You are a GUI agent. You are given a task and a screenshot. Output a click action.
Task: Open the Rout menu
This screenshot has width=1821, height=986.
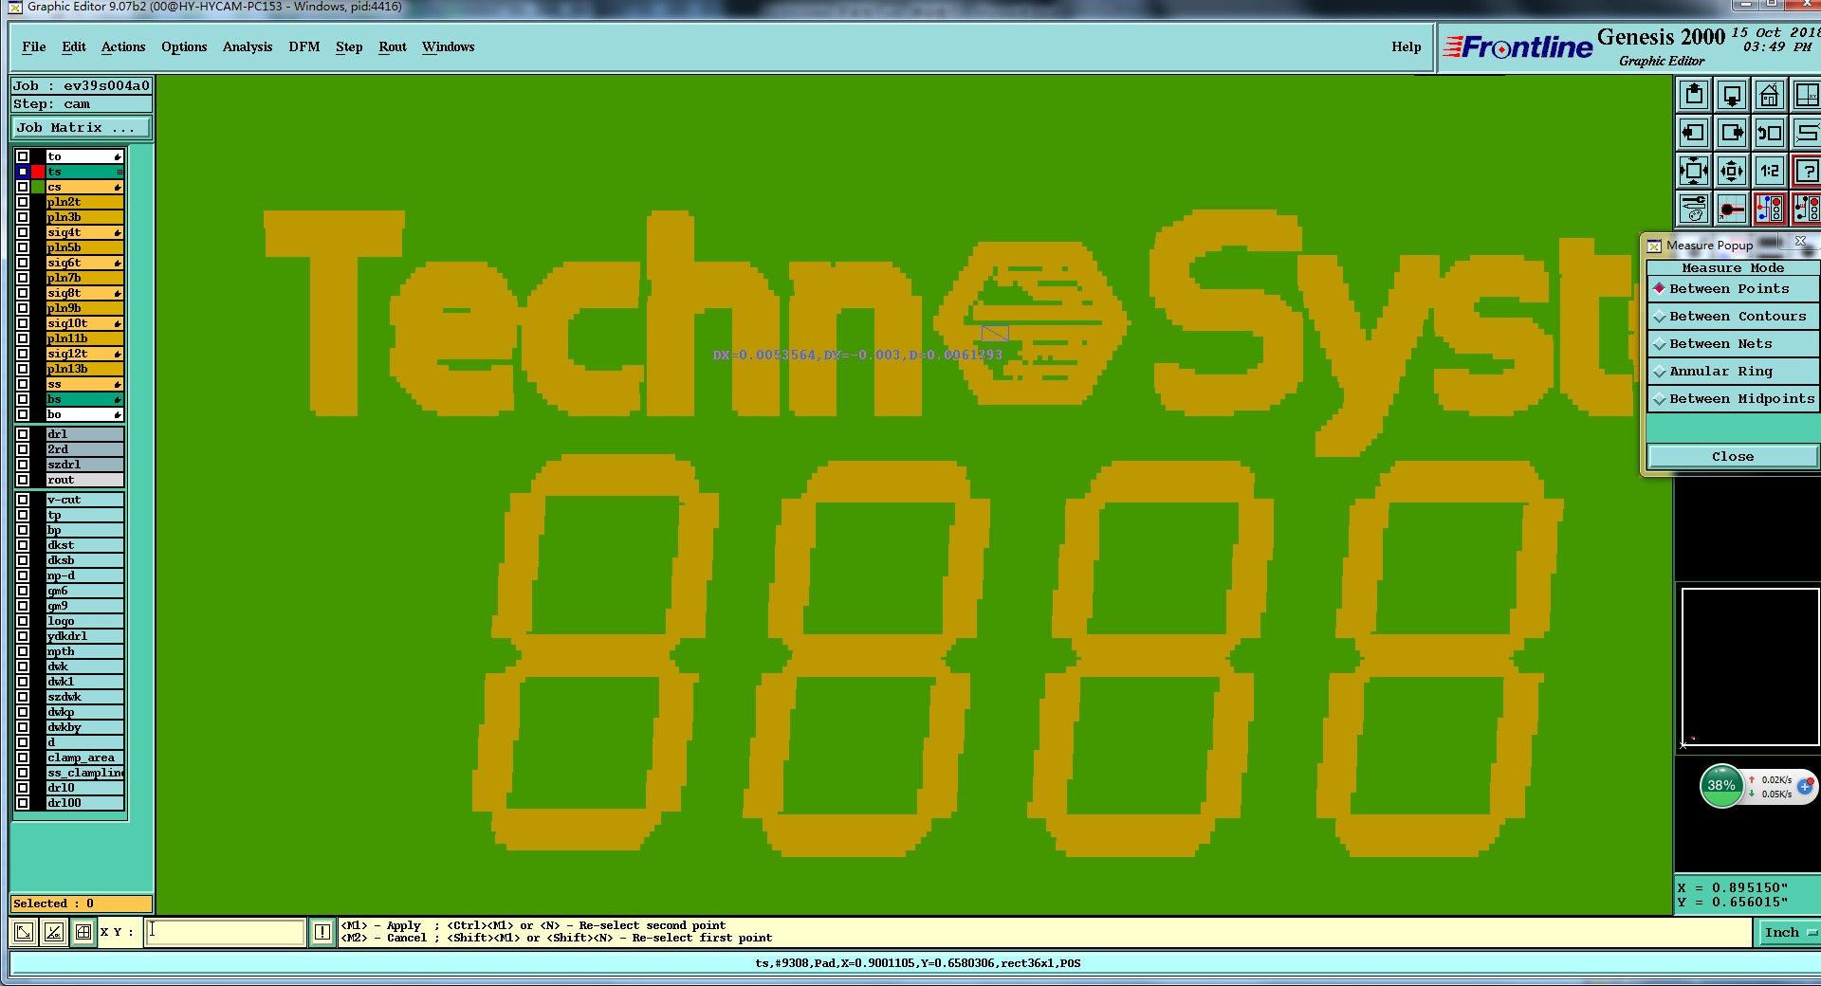coord(393,47)
